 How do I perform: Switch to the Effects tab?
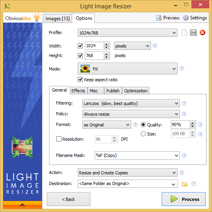pyautogui.click(x=79, y=91)
